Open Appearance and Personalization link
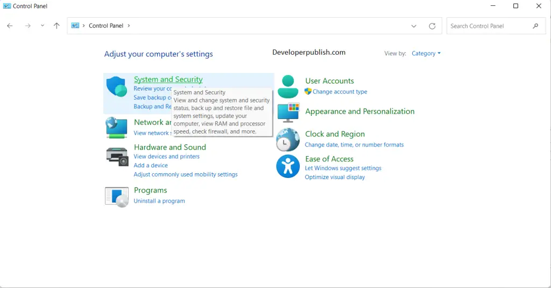This screenshot has width=551, height=288. point(360,112)
